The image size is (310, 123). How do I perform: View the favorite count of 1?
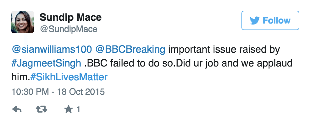point(78,109)
